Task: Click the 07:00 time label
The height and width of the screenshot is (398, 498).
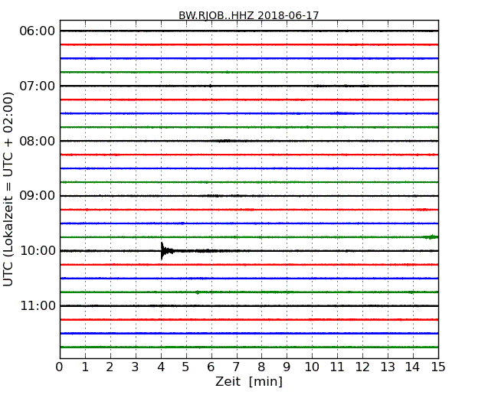Action: pyautogui.click(x=38, y=86)
